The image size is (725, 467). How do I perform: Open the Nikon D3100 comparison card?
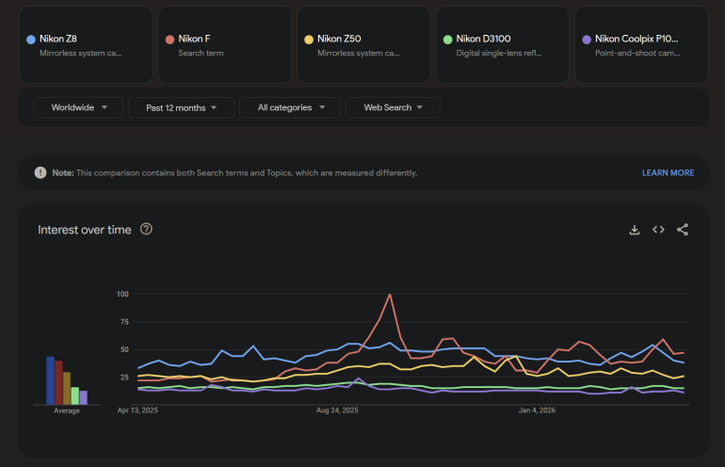click(503, 45)
